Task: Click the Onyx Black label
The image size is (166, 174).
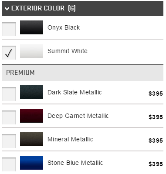Action: [64, 27]
